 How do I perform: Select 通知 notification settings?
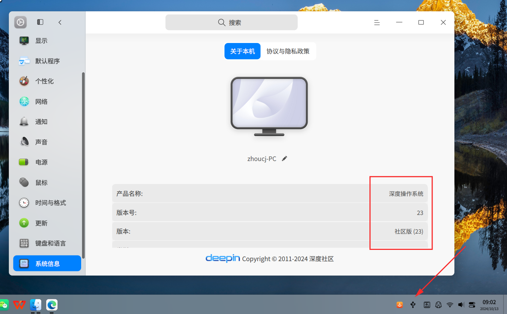(x=47, y=122)
